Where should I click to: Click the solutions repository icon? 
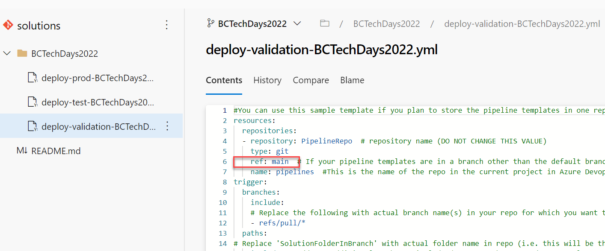click(8, 25)
